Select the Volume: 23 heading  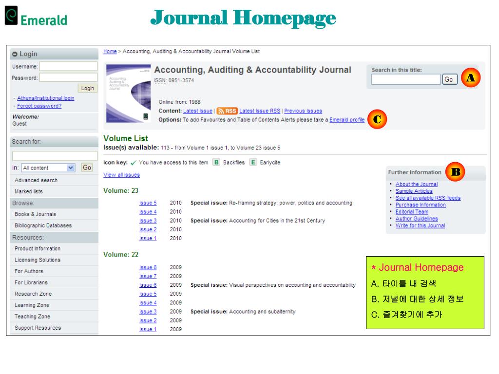(x=121, y=190)
